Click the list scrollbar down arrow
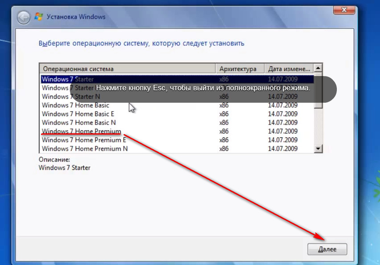 coord(318,149)
